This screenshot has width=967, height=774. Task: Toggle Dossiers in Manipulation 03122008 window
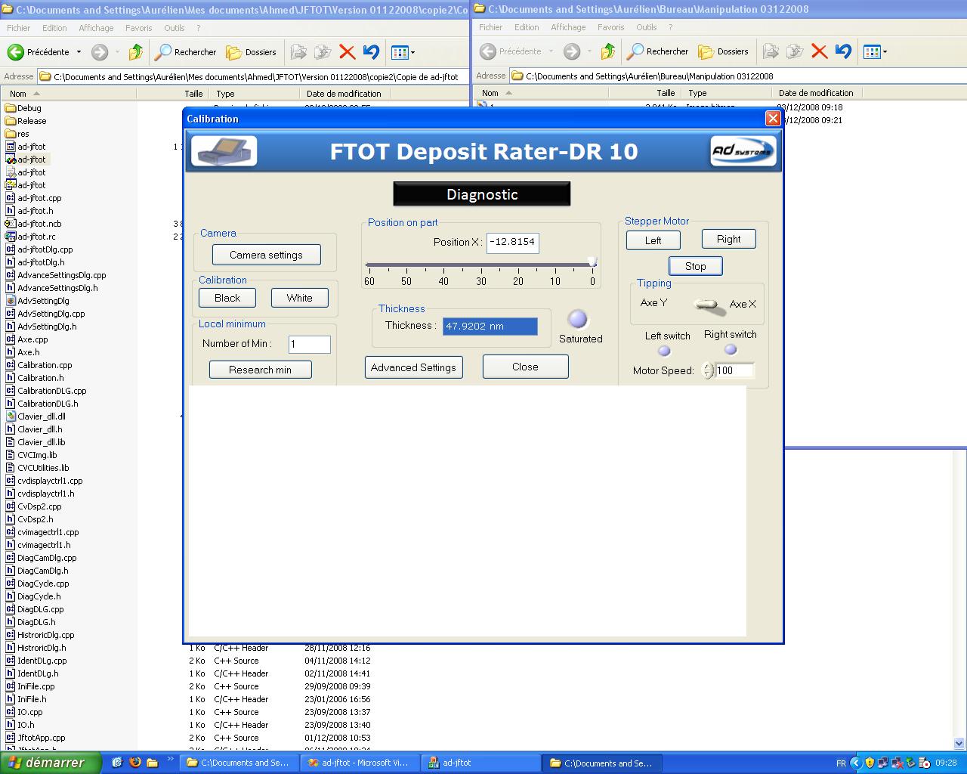point(724,51)
